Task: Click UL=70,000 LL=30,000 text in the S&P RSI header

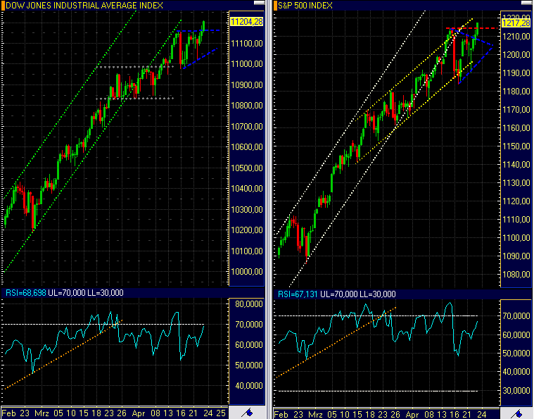Action: (x=358, y=294)
